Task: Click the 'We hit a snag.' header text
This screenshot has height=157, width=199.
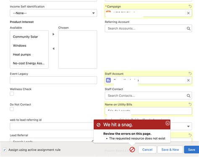Action: (118, 125)
